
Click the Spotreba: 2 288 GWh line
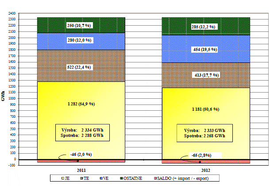tap(82, 136)
